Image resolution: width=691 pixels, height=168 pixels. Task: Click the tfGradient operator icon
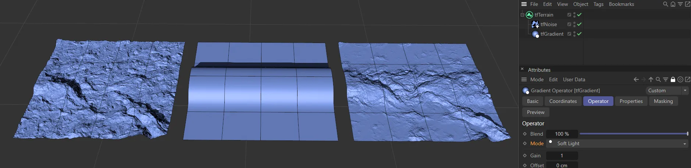[535, 34]
